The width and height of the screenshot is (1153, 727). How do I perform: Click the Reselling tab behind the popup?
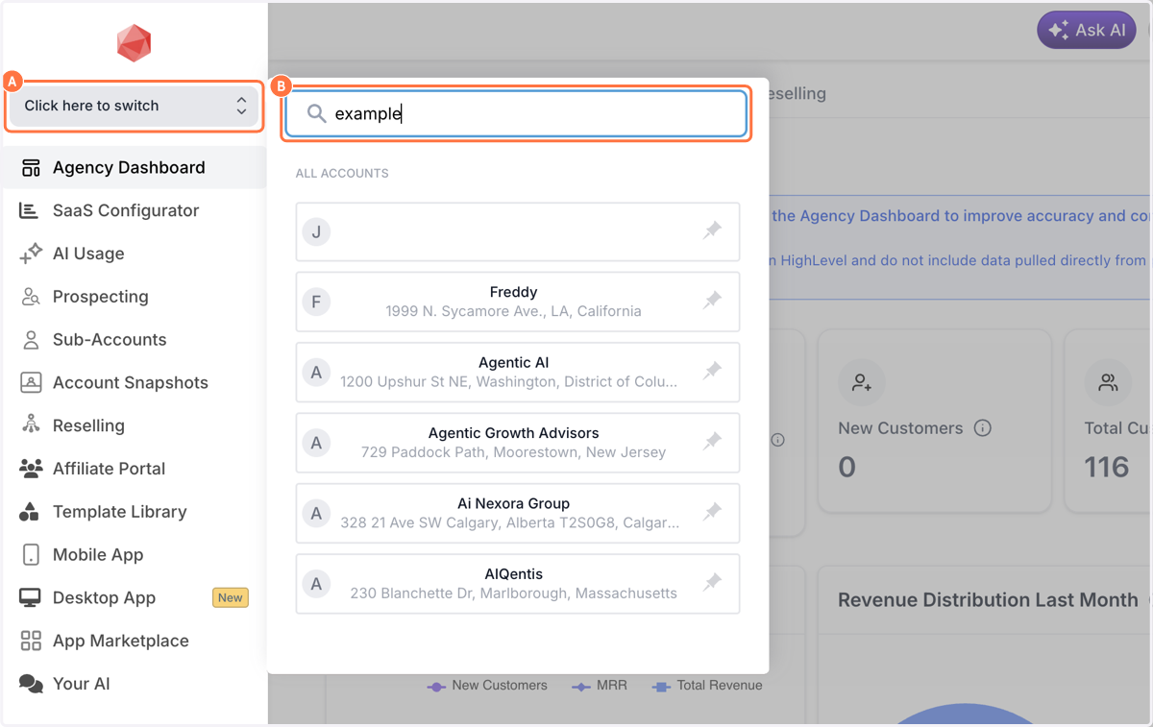(x=796, y=94)
